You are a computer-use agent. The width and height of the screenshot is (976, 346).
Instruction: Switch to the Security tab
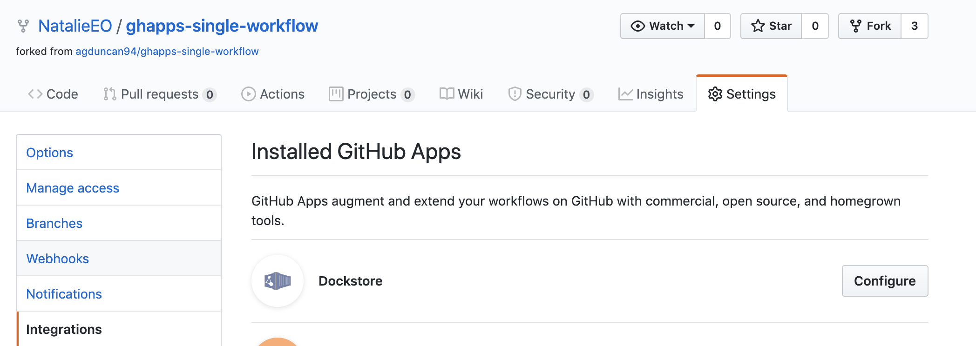(x=551, y=94)
